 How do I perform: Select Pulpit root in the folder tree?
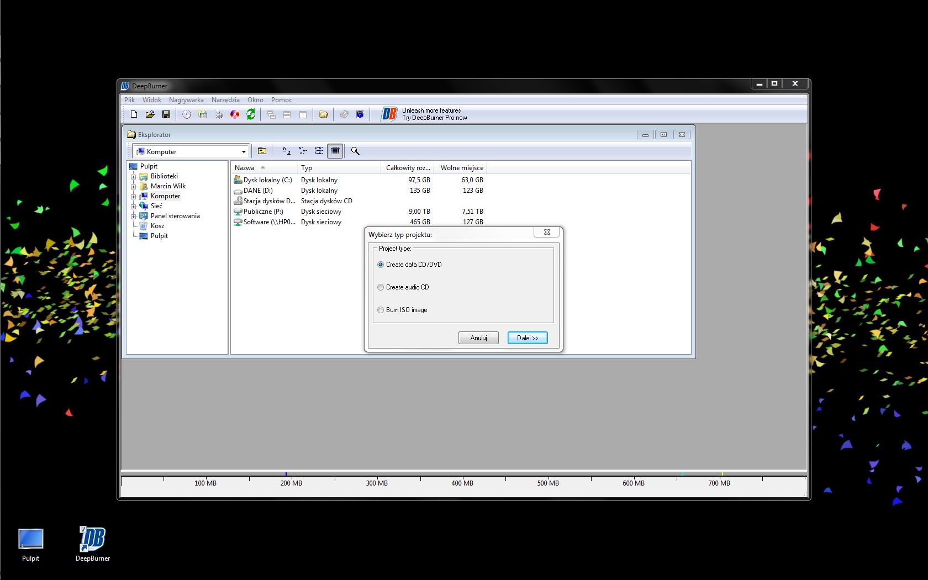[149, 166]
